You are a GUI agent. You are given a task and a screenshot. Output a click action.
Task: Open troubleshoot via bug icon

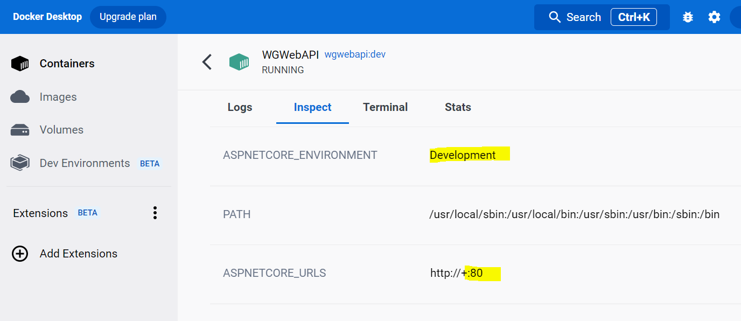688,17
